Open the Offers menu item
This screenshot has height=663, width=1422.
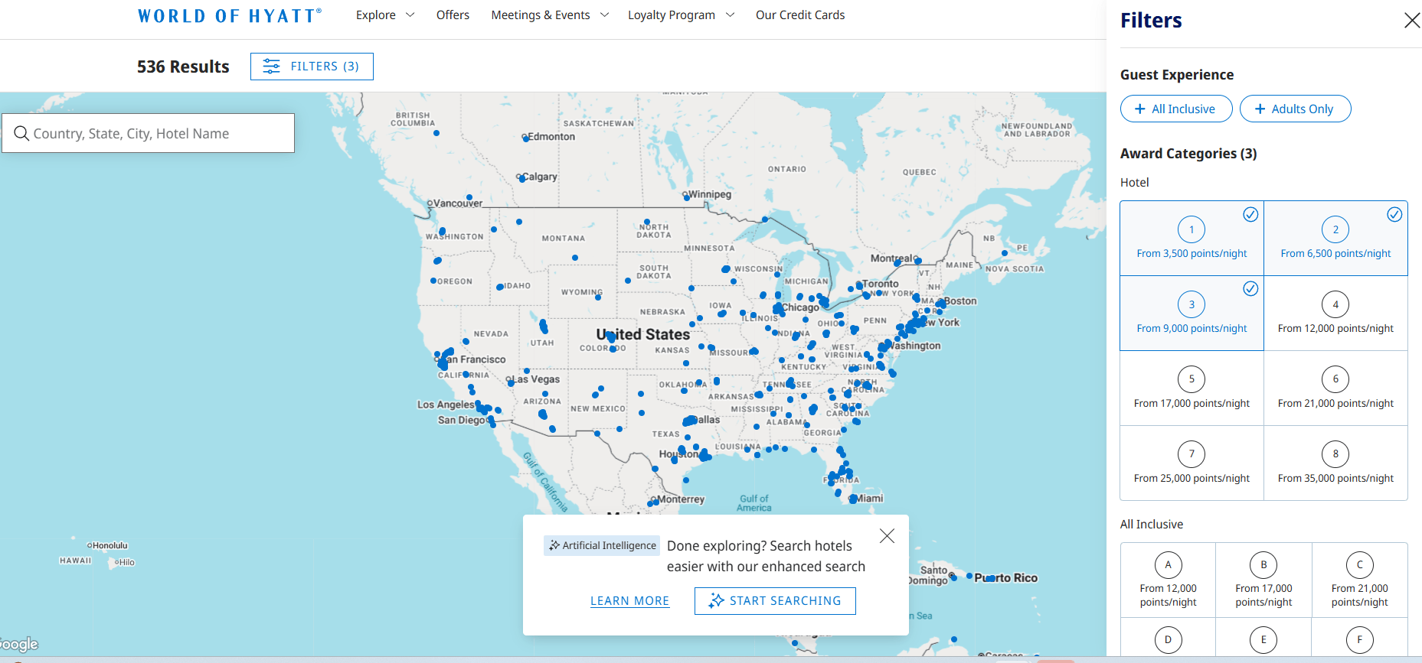[x=453, y=15]
